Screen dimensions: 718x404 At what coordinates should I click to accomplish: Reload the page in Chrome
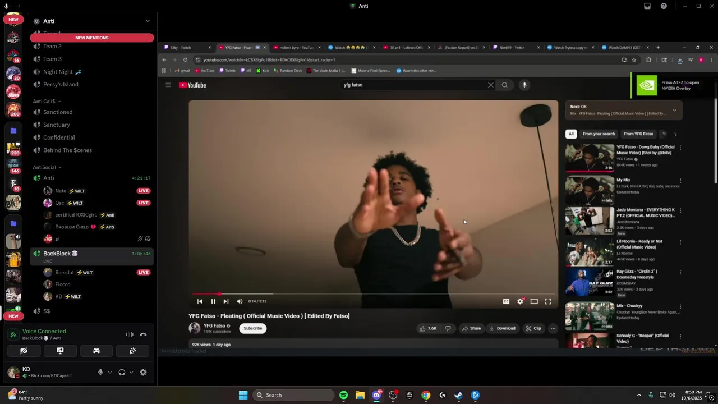pyautogui.click(x=185, y=60)
